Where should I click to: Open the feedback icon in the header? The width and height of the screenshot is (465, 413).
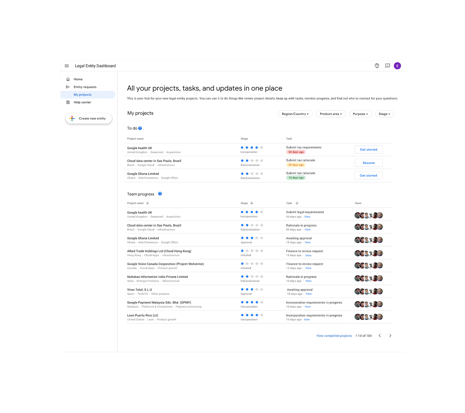pos(387,66)
